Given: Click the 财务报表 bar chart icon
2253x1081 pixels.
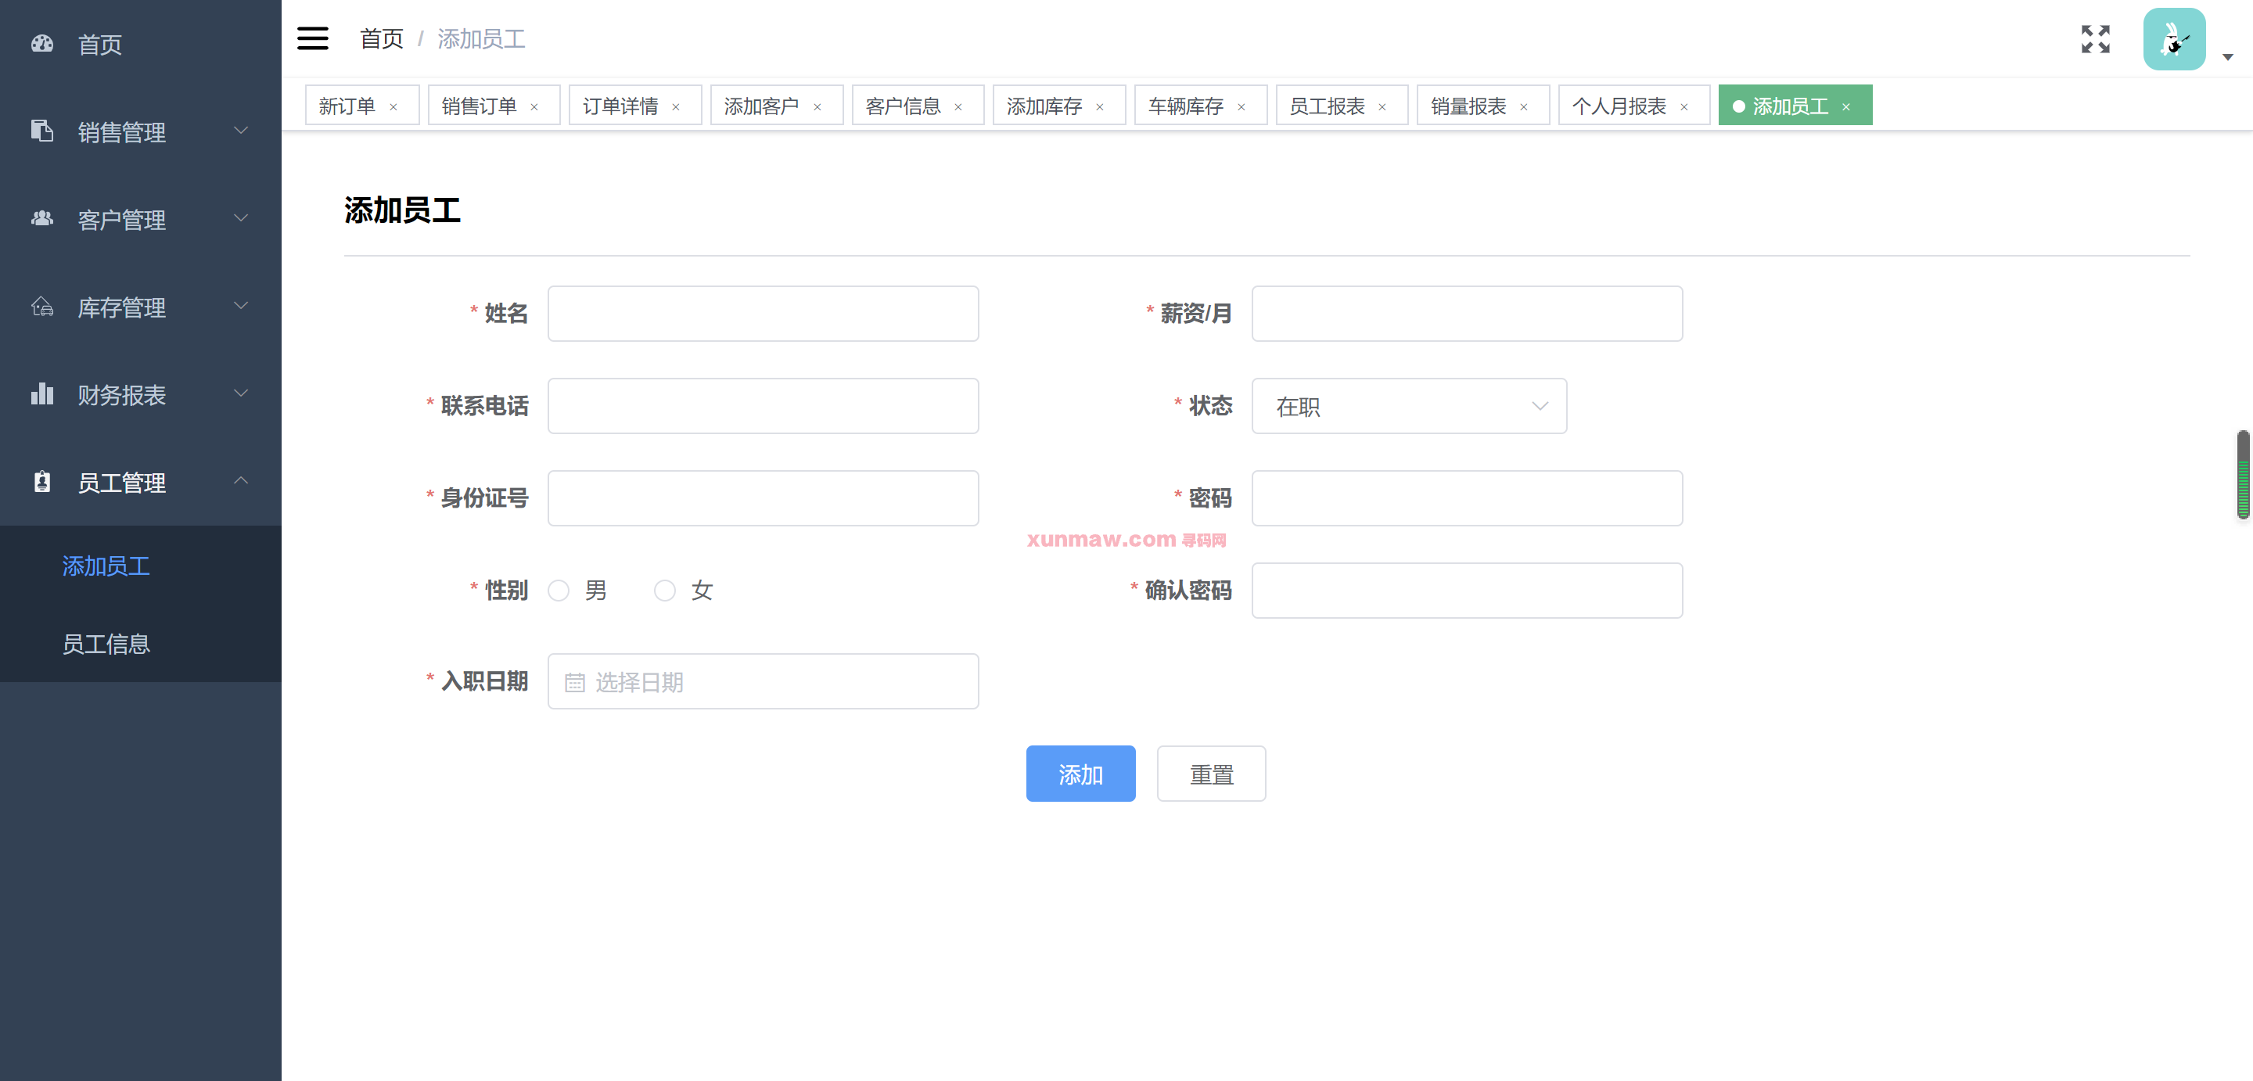Looking at the screenshot, I should (42, 393).
